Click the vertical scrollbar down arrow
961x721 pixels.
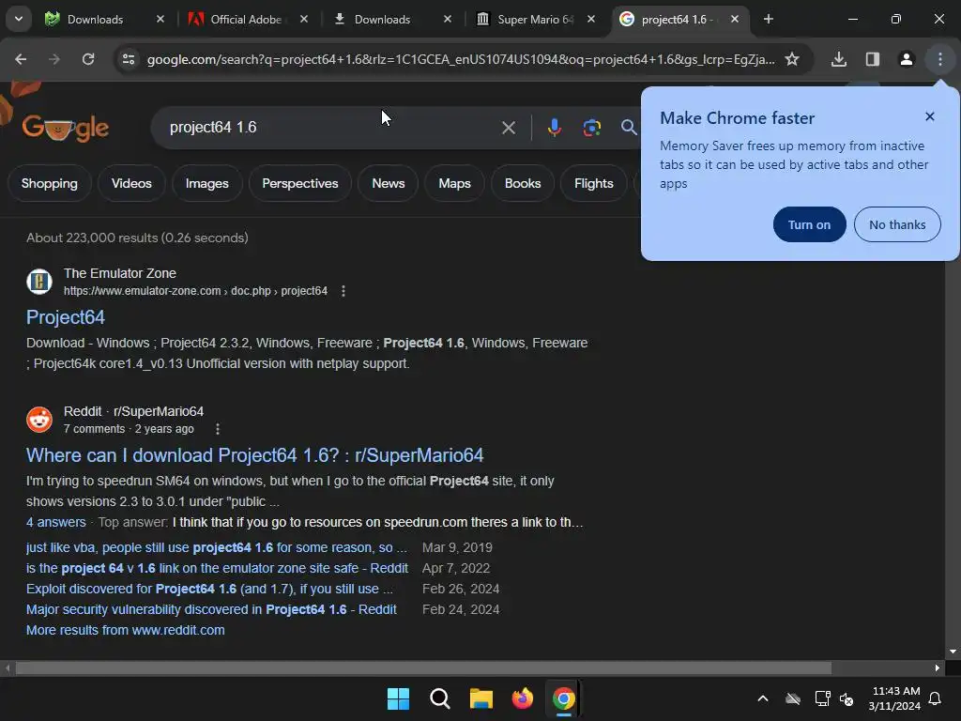coord(953,652)
